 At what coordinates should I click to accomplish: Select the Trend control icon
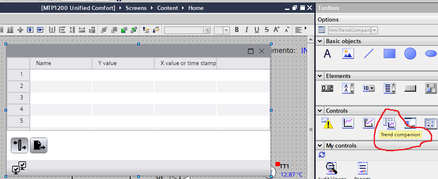click(348, 123)
